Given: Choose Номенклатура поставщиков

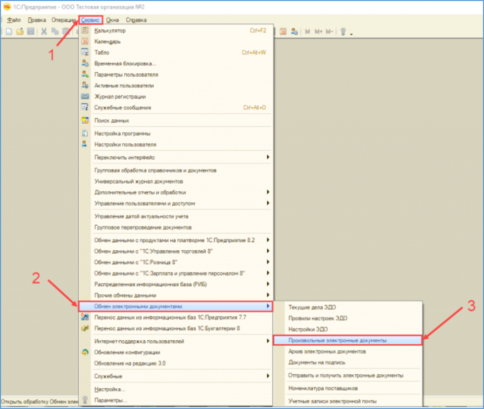Looking at the screenshot, I should [323, 388].
